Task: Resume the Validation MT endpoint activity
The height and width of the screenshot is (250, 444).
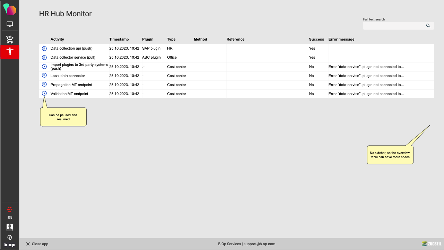Action: (44, 93)
